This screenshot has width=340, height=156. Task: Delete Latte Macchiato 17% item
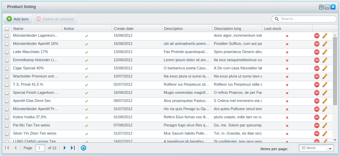317,52
